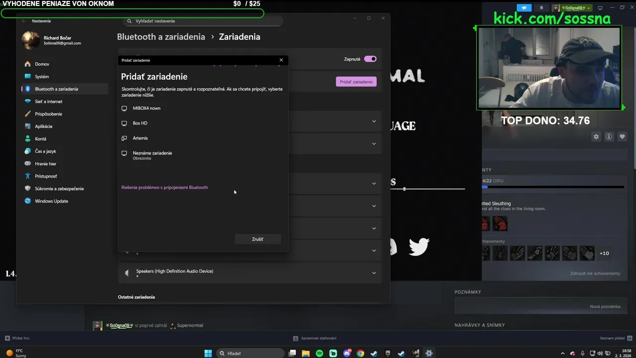Click the Twitter bird icon

(x=419, y=246)
